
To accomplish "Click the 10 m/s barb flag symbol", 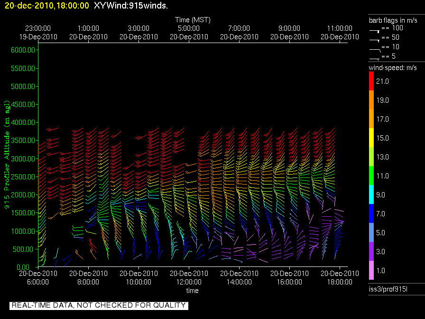I will pos(375,50).
